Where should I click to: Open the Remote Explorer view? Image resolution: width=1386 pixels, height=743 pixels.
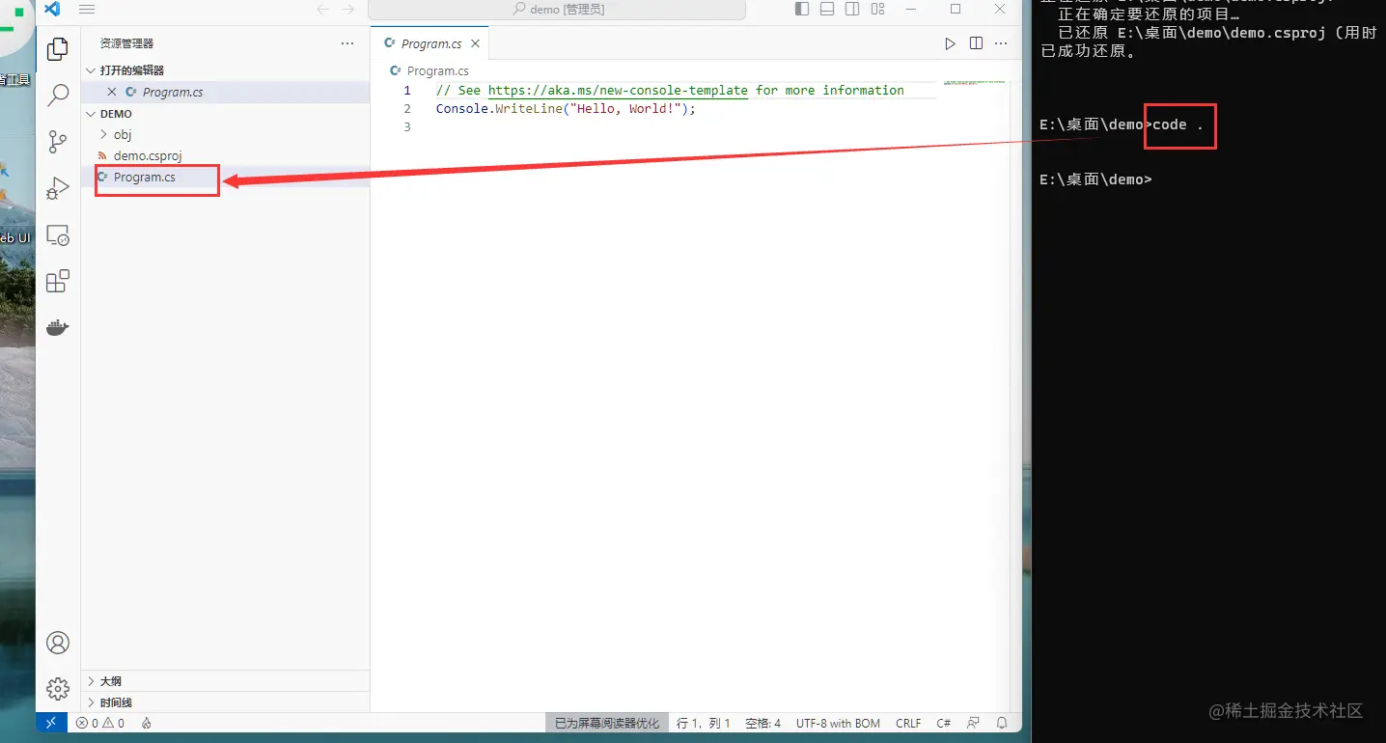pyautogui.click(x=58, y=235)
